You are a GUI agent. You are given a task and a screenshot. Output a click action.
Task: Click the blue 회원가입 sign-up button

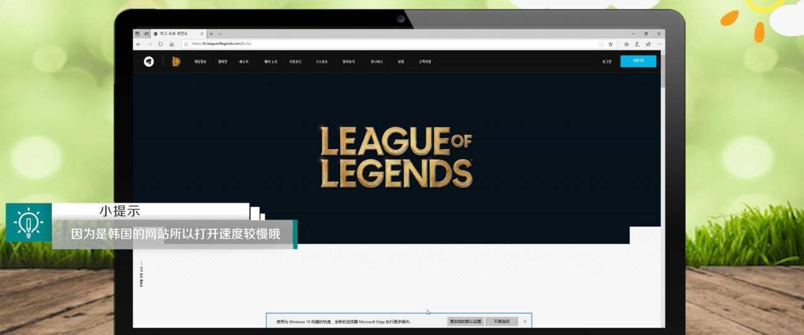(x=638, y=61)
